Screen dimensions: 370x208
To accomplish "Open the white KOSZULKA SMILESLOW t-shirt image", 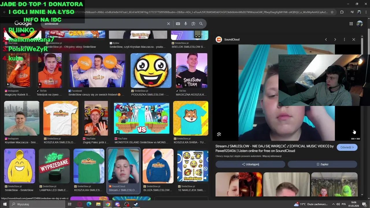I will tap(61, 118).
